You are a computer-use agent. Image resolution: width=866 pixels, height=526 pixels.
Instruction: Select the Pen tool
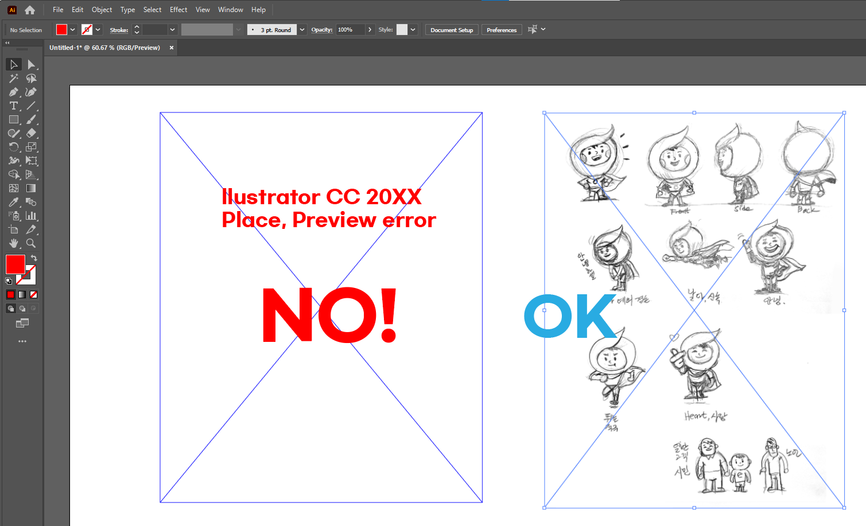tap(14, 92)
